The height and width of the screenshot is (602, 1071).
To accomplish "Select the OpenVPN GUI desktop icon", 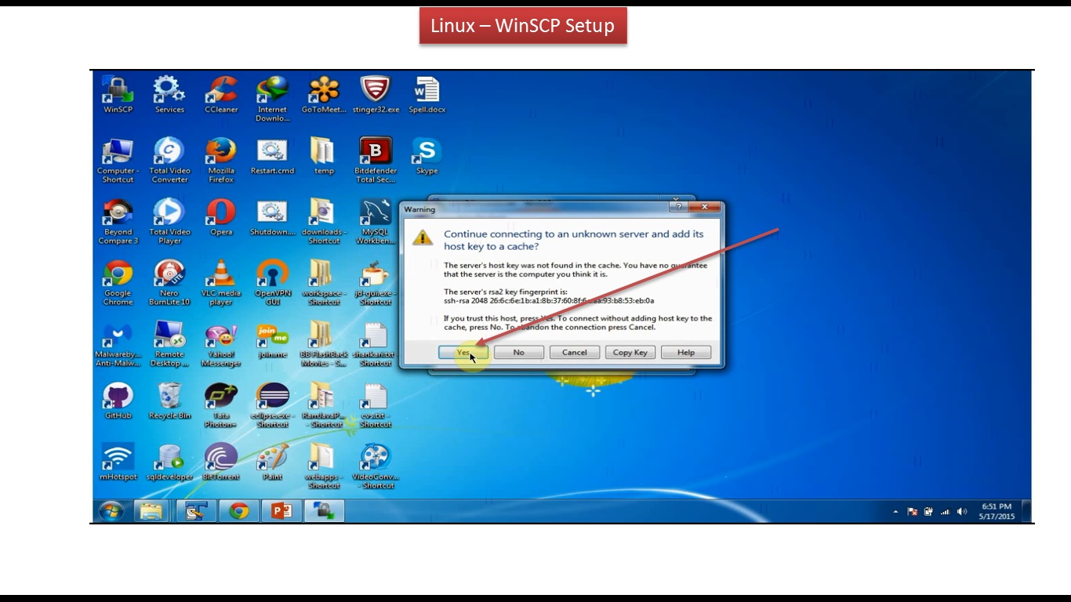I will click(272, 283).
